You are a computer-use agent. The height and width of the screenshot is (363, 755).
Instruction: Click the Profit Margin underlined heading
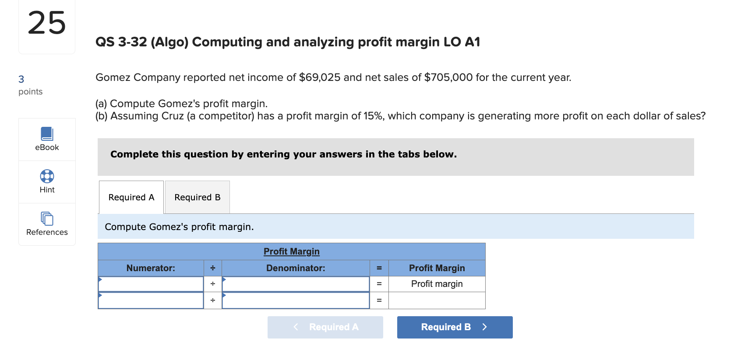pos(291,251)
